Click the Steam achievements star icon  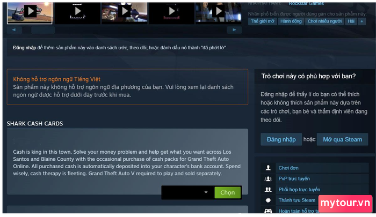tap(268, 200)
